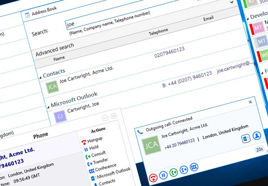Image resolution: width=268 pixels, height=186 pixels.
Task: Click the blue transfer icon in call popup
Action: pos(184,169)
